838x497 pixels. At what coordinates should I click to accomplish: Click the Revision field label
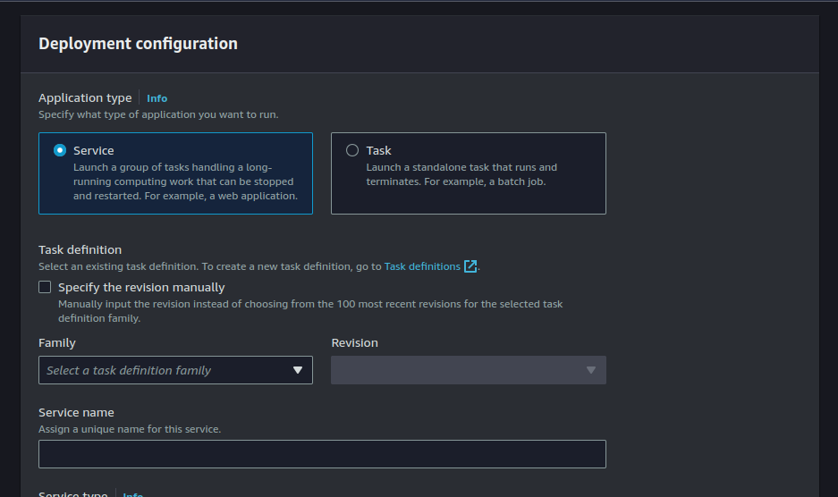click(x=354, y=342)
